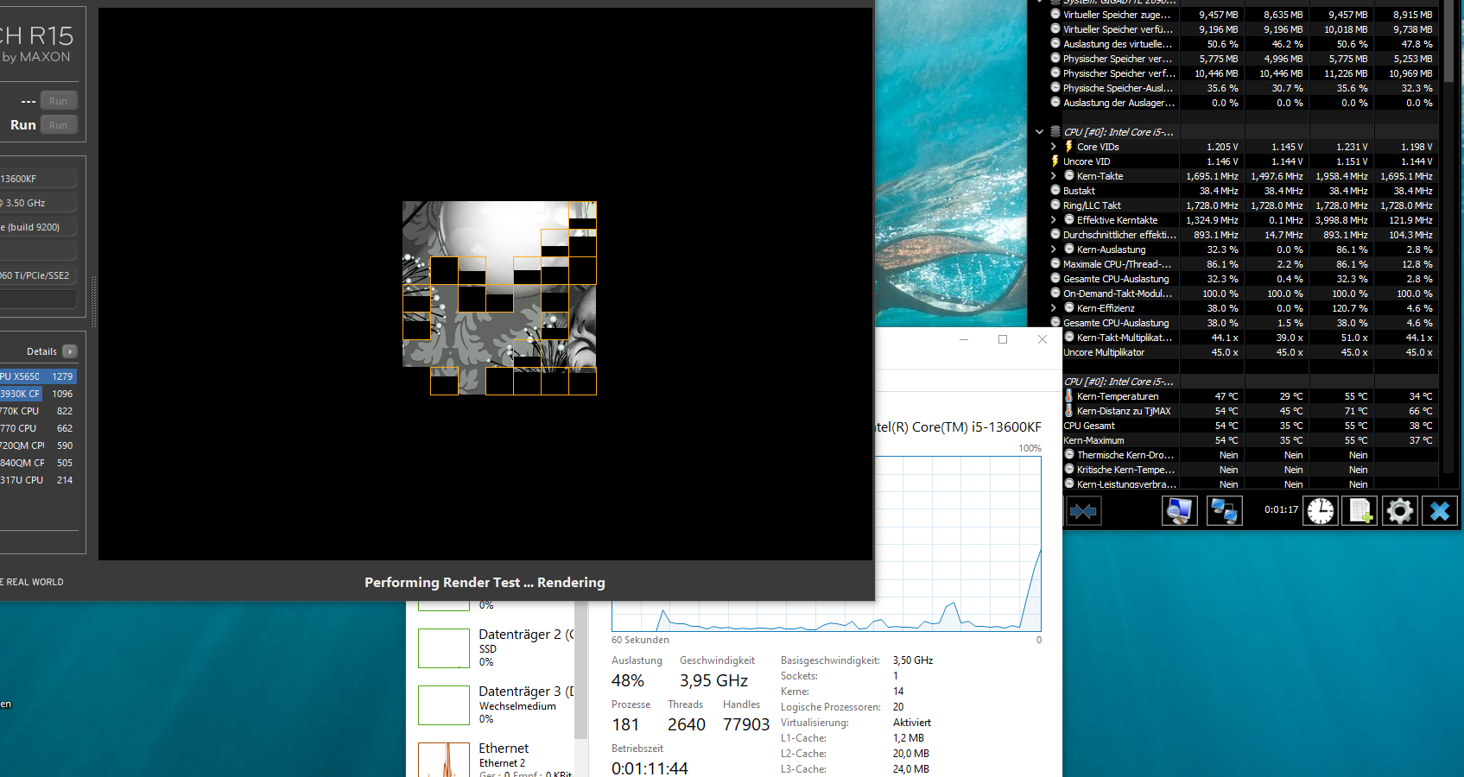Expand the Kern-Takte row
Image resolution: width=1464 pixels, height=777 pixels.
[x=1054, y=176]
